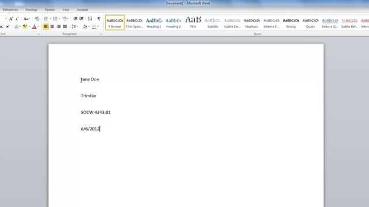This screenshot has height=207, width=369.
Task: Apply the Heading 2 style
Action: coord(174,22)
